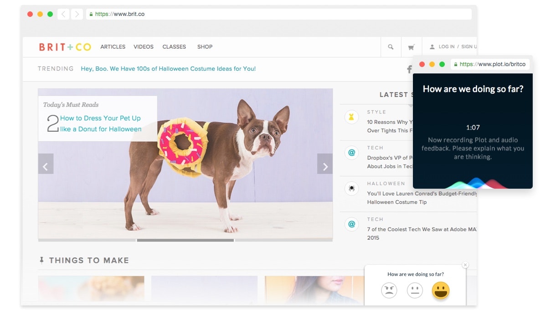Select the angry face rating
Screen dimensions: 546x310
(389, 290)
